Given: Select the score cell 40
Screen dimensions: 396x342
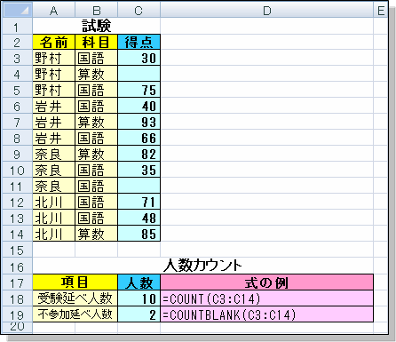Looking at the screenshot, I should (x=139, y=106).
